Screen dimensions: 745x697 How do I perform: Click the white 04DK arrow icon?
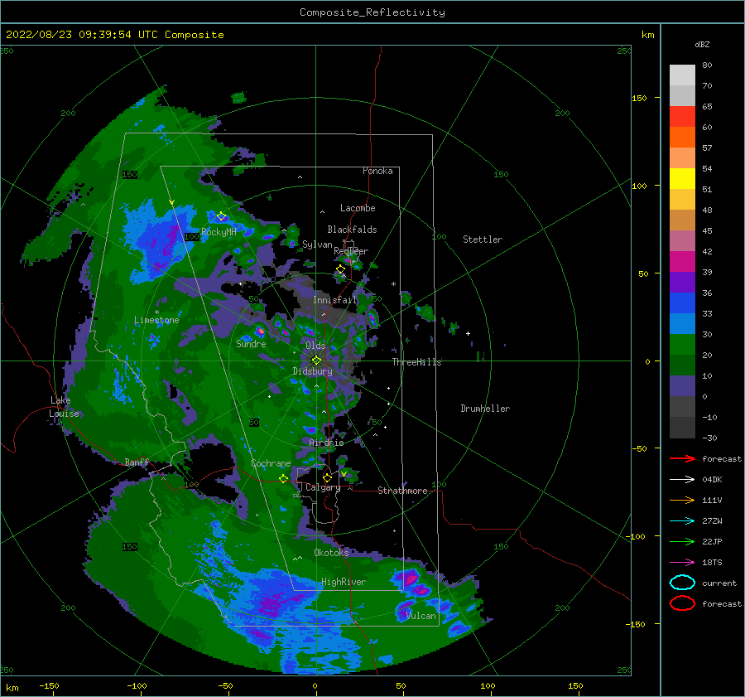[x=682, y=480]
